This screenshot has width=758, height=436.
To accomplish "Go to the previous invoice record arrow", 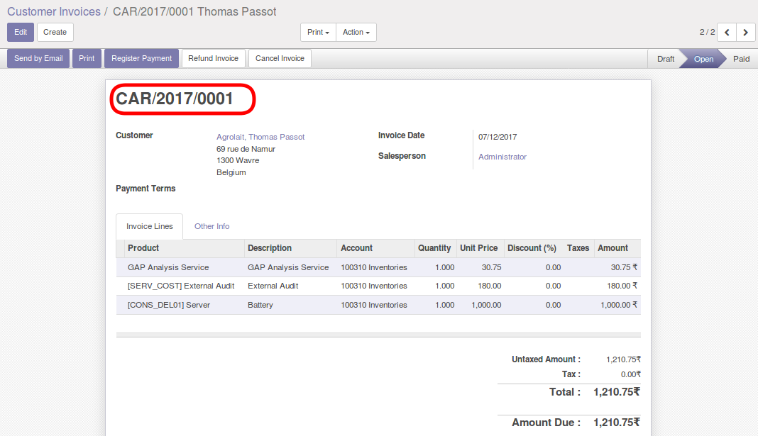I will (727, 33).
